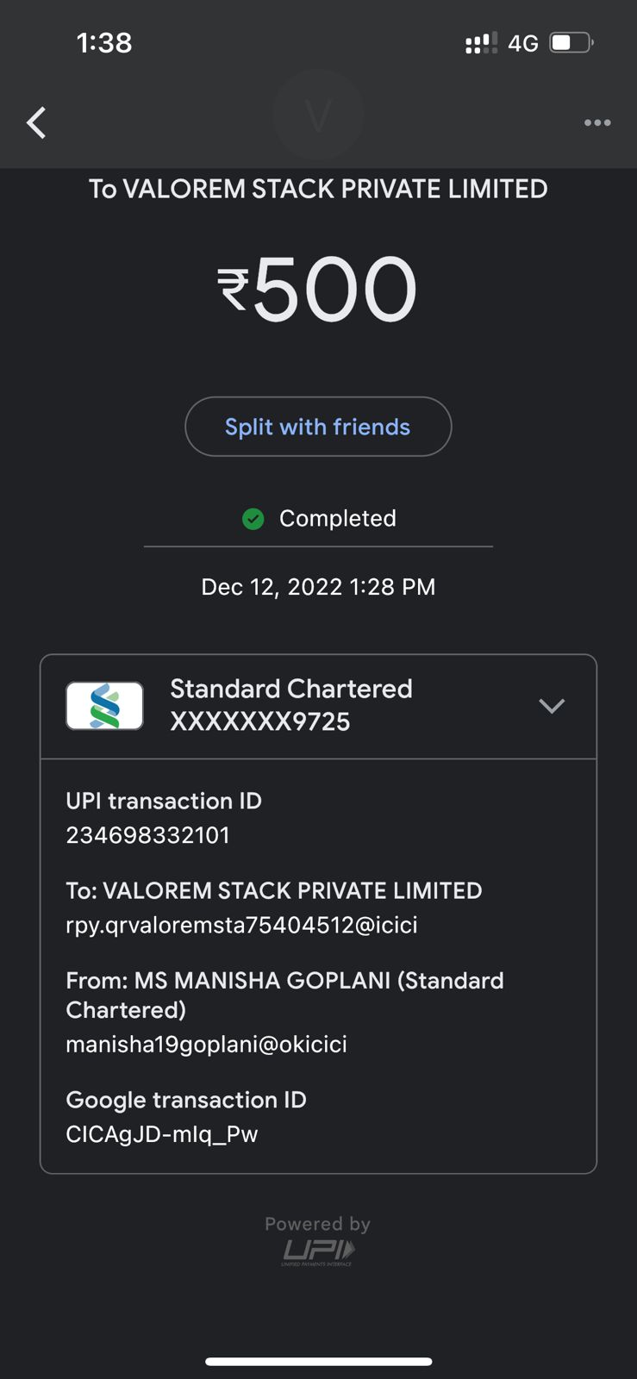Tap the rpy.qrvaloremsta75404512@icici UPI address

point(242,925)
